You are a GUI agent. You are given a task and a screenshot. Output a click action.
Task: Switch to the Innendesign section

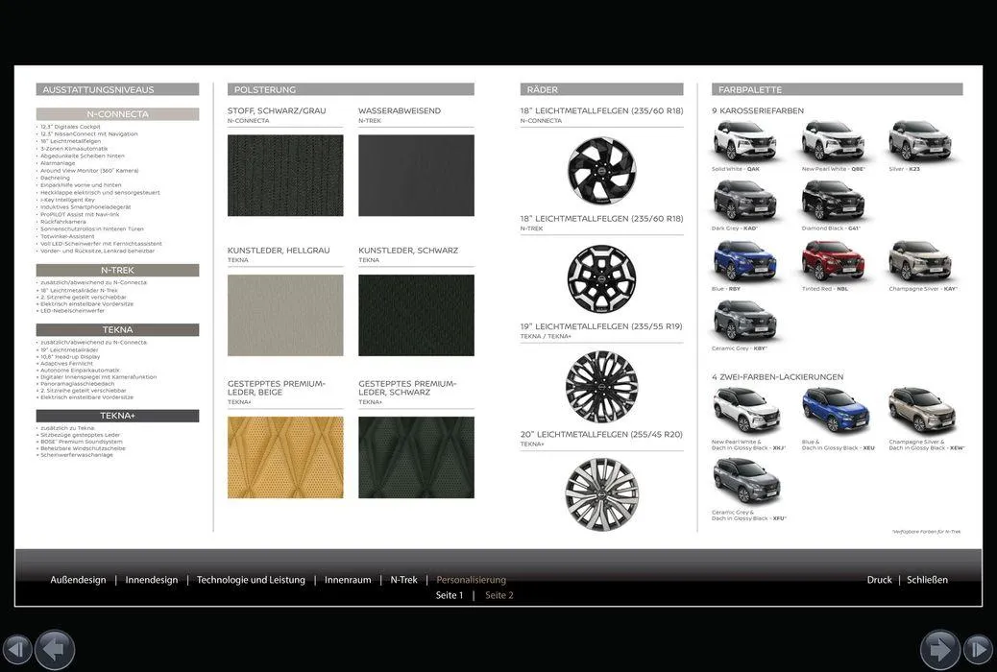(x=151, y=580)
